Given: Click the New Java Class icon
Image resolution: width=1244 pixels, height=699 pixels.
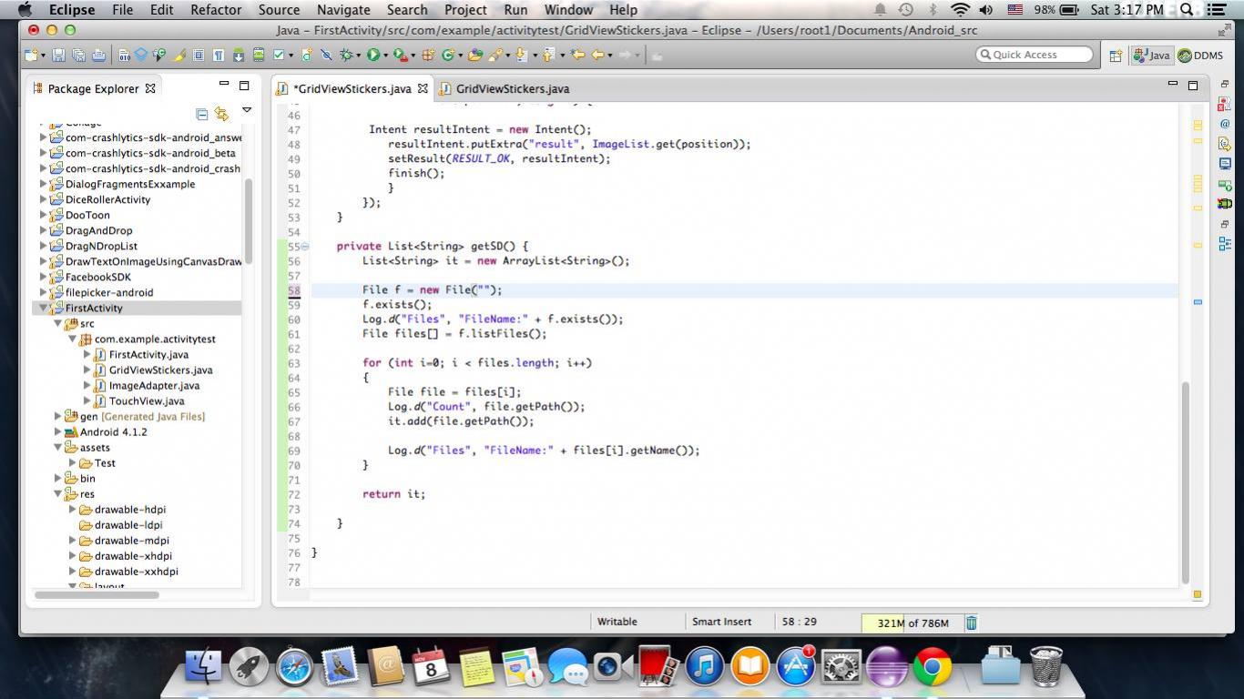Looking at the screenshot, I should click(446, 55).
